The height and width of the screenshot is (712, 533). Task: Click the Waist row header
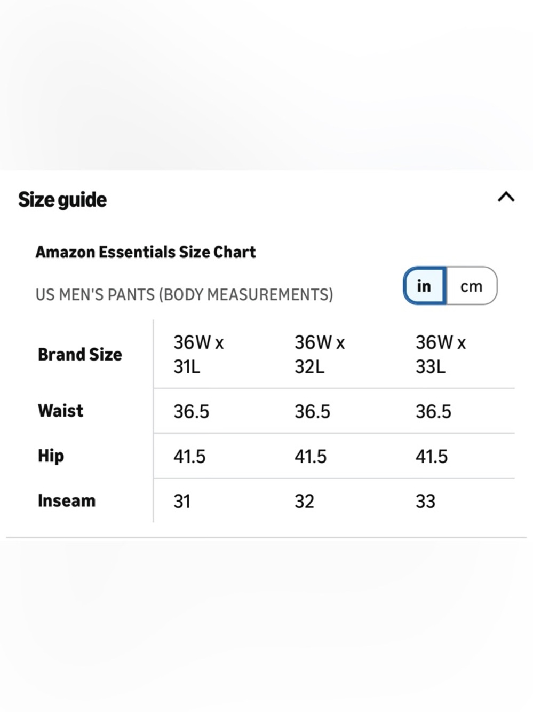(61, 411)
